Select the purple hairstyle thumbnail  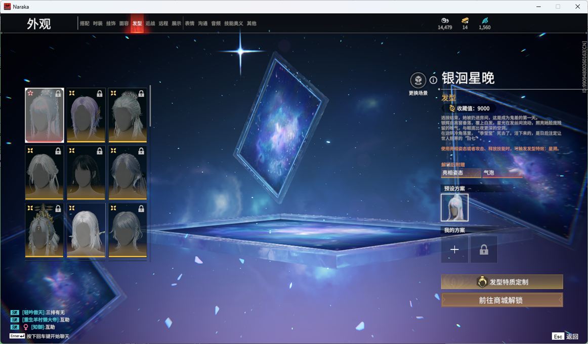(86, 115)
